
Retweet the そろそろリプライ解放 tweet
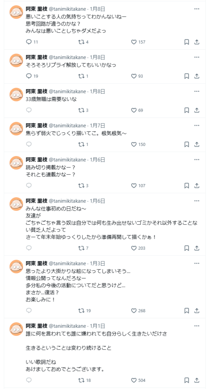81,76
